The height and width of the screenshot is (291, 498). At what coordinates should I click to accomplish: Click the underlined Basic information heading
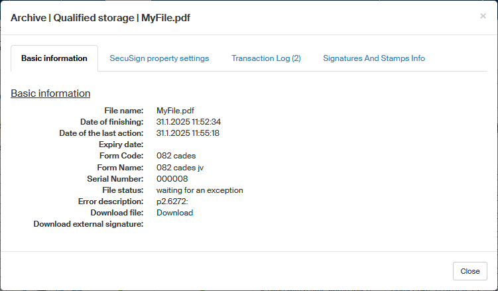[50, 93]
